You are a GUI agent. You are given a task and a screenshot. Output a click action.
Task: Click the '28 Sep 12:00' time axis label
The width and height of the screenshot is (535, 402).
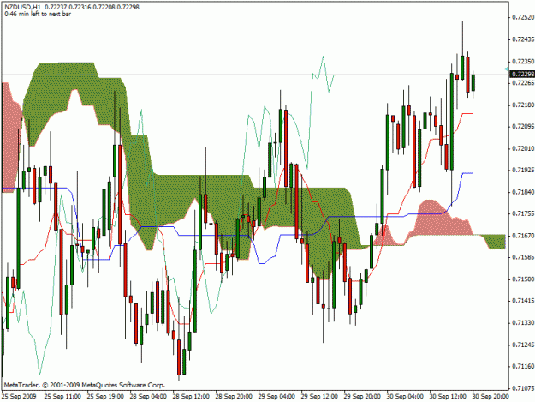pos(191,396)
